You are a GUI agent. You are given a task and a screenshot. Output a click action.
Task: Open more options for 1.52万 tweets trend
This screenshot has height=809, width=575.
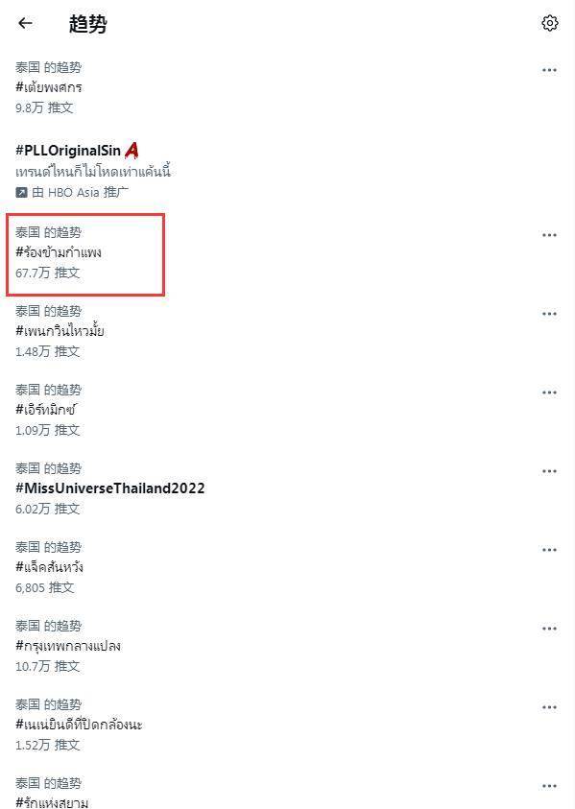[549, 707]
